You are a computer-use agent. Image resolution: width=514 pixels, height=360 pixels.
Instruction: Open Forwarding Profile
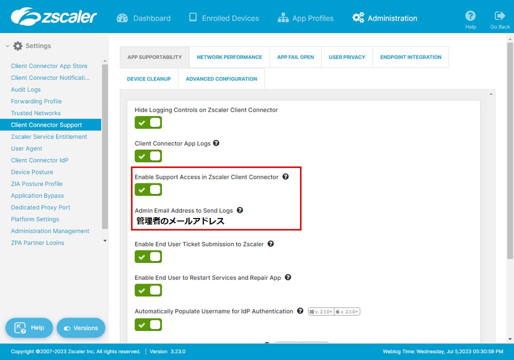click(x=36, y=101)
